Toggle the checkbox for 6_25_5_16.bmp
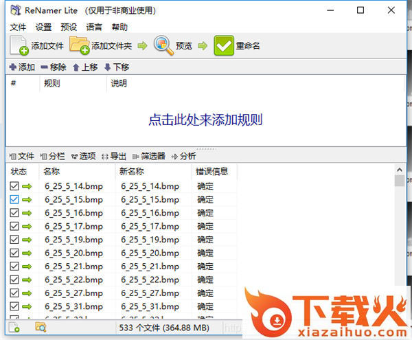 click(14, 213)
